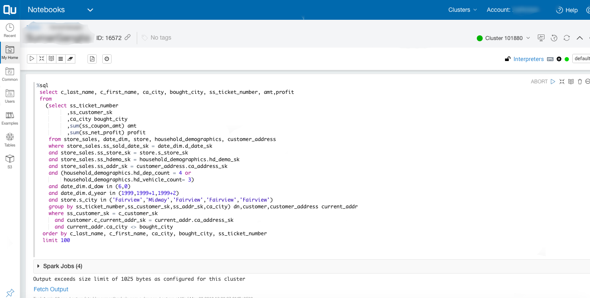Open the Common notebooks folder

pyautogui.click(x=10, y=74)
